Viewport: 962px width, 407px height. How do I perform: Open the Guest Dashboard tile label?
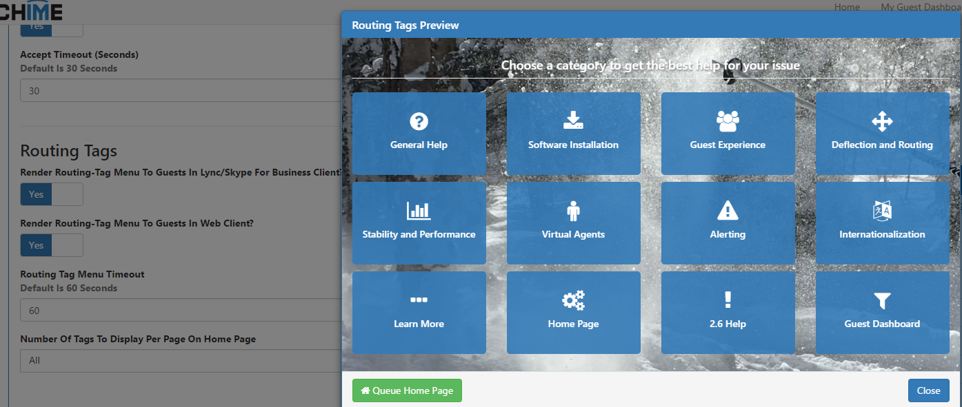click(882, 324)
